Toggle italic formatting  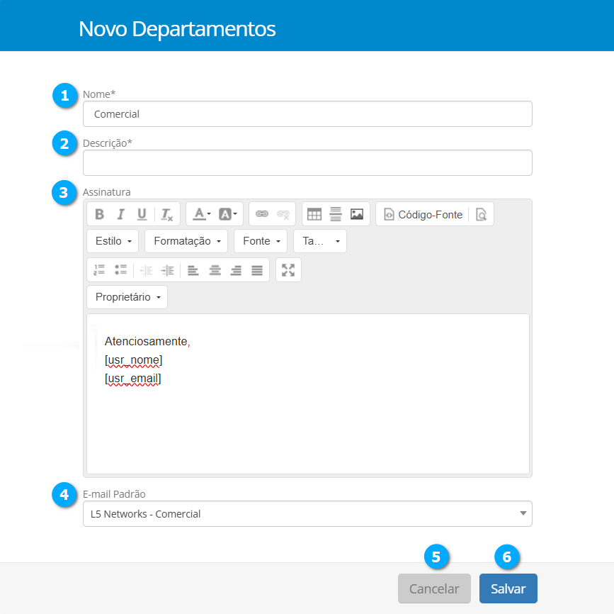[120, 214]
